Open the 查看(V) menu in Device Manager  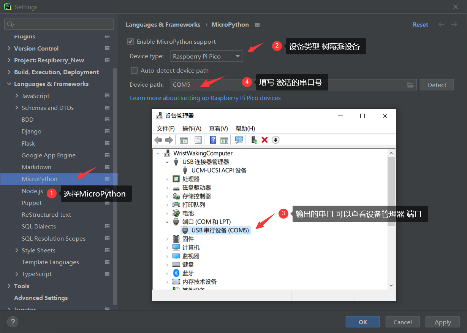click(218, 128)
